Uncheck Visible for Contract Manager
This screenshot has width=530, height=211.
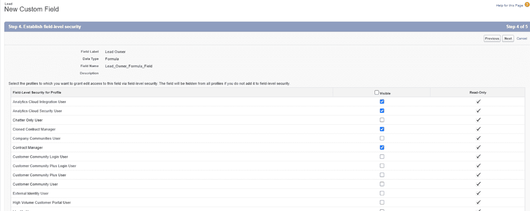point(382,148)
